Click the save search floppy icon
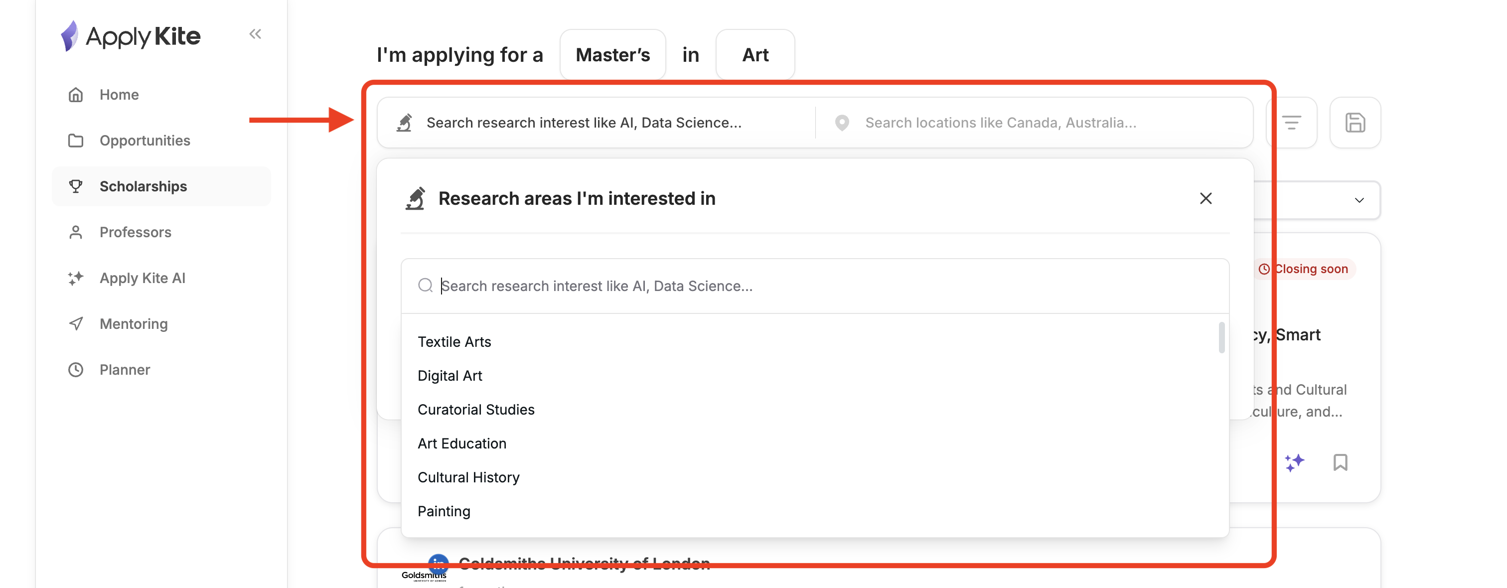Image resolution: width=1507 pixels, height=588 pixels. [1355, 123]
